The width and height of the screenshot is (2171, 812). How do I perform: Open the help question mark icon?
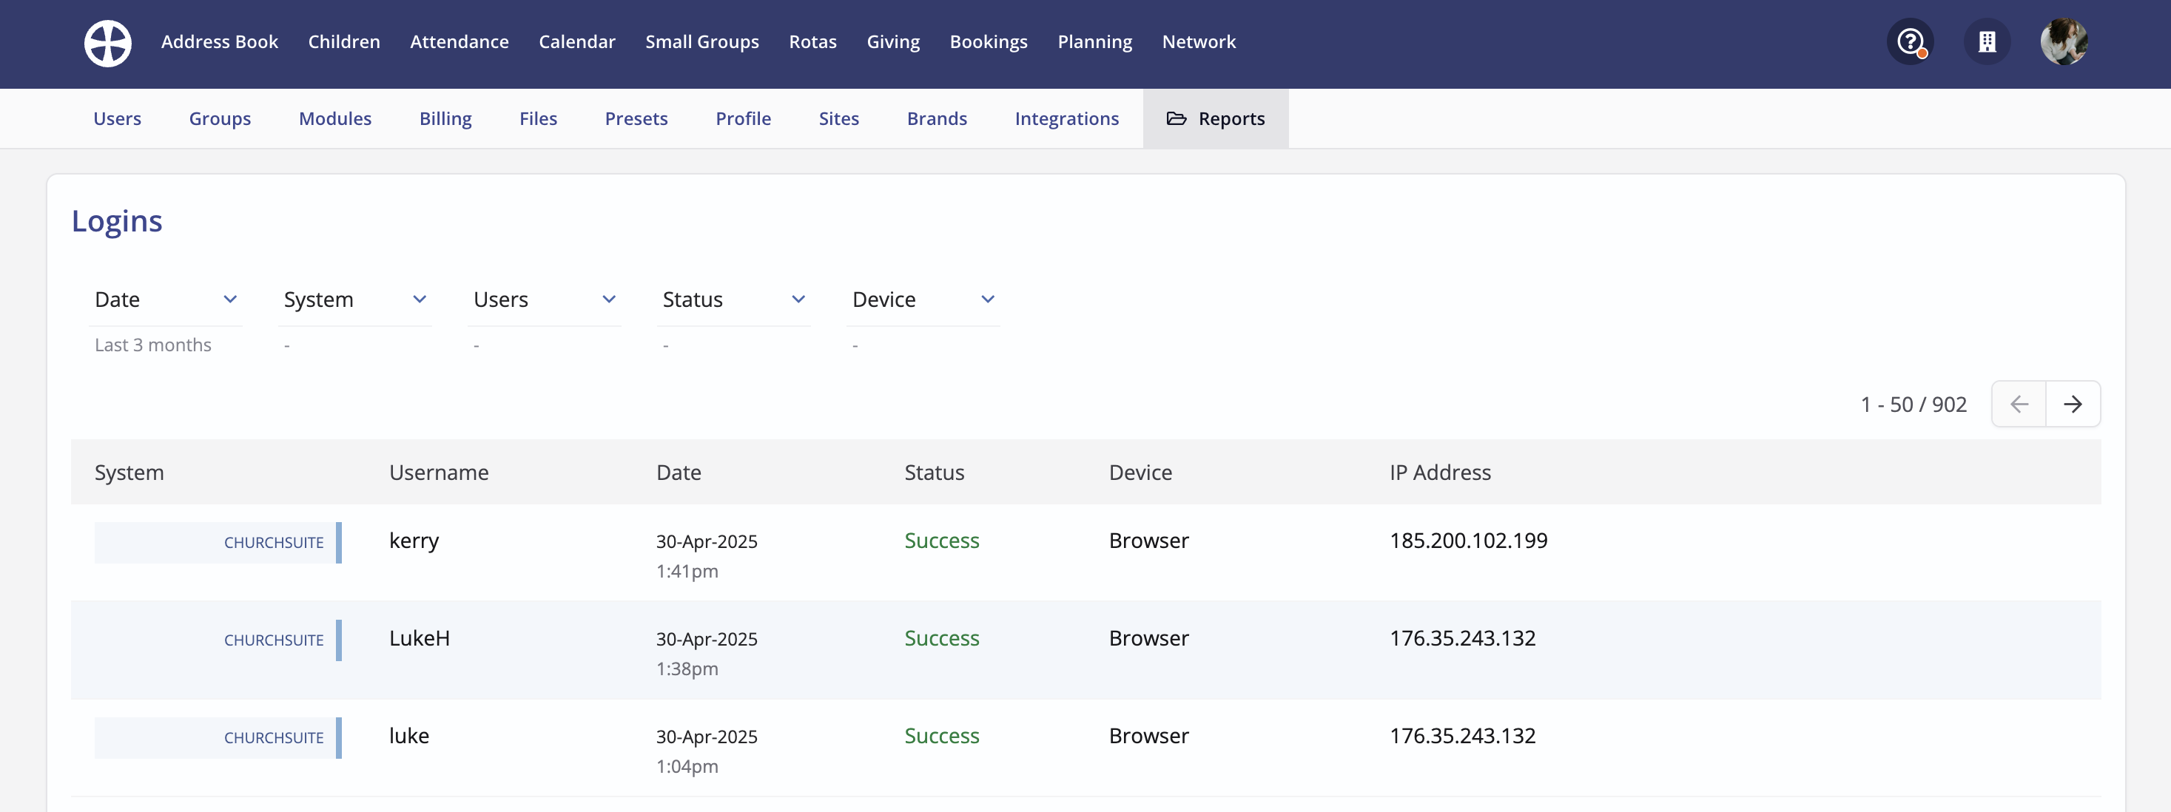pyautogui.click(x=1910, y=42)
